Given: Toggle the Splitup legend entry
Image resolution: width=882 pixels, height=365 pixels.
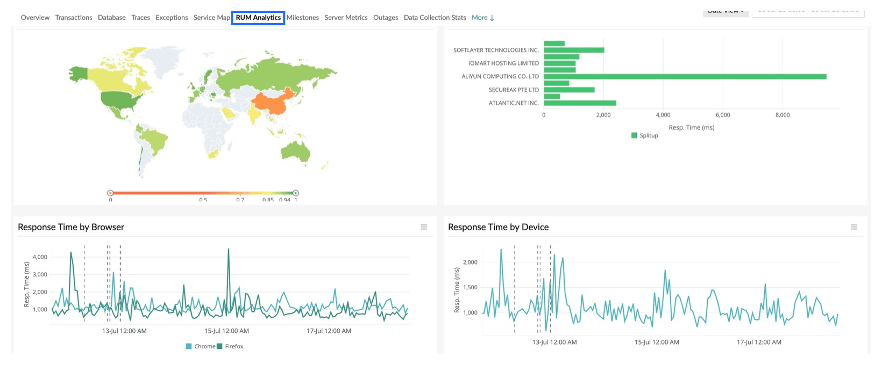Looking at the screenshot, I should [x=645, y=135].
